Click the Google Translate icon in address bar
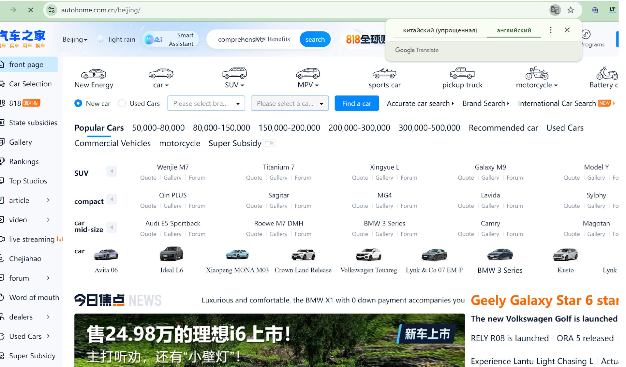Viewport: 626px width, 367px height. click(x=555, y=10)
